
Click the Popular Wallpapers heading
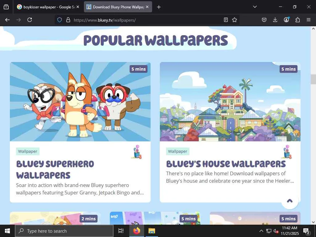(156, 40)
